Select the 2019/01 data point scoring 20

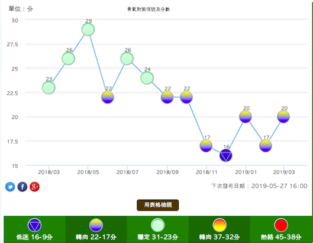point(246,117)
